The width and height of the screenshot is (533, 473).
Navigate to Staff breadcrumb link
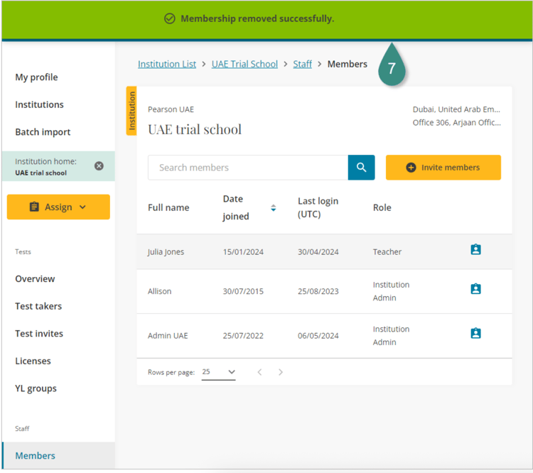point(303,64)
